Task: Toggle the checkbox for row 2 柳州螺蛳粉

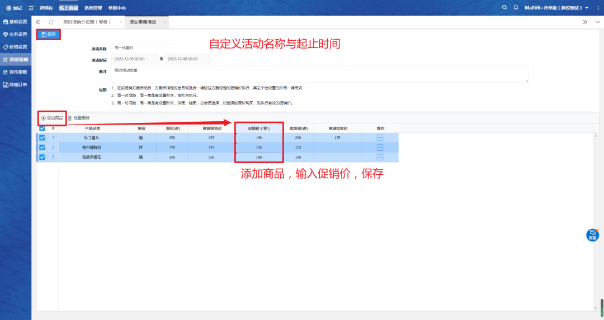Action: 42,147
